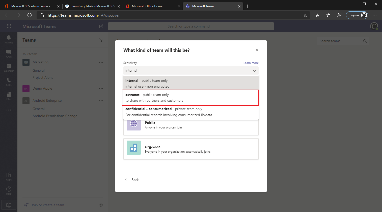Viewport: 382px width, 212px height.
Task: Filter the Teams list
Action: tap(101, 40)
